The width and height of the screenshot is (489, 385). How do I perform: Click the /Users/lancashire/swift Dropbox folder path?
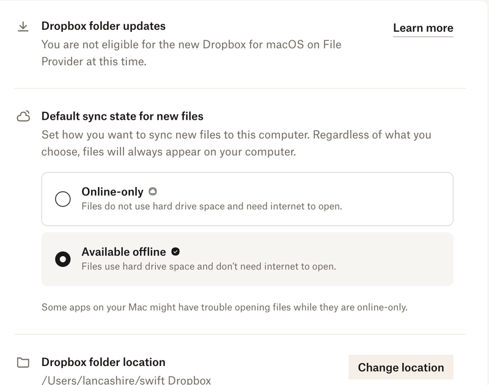(x=126, y=380)
